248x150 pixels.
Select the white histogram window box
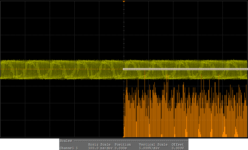coord(185,69)
